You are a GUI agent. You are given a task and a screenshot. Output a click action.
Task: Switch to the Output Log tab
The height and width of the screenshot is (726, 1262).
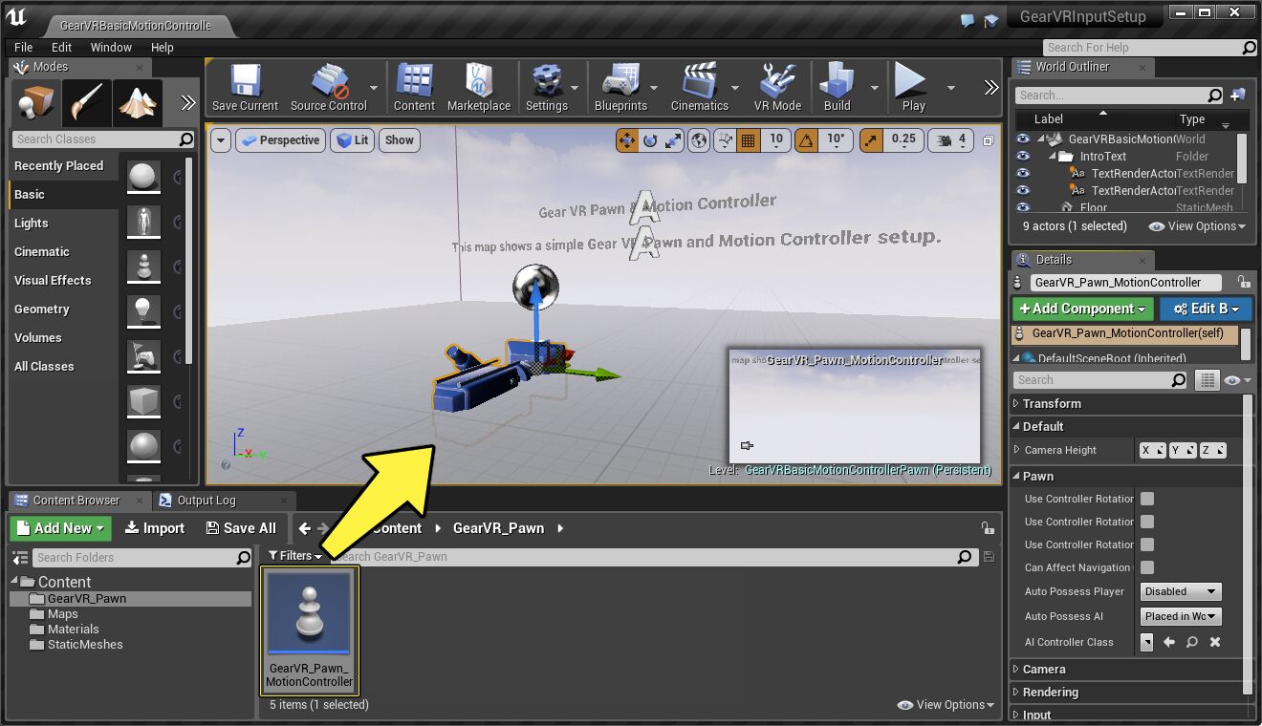tap(206, 501)
